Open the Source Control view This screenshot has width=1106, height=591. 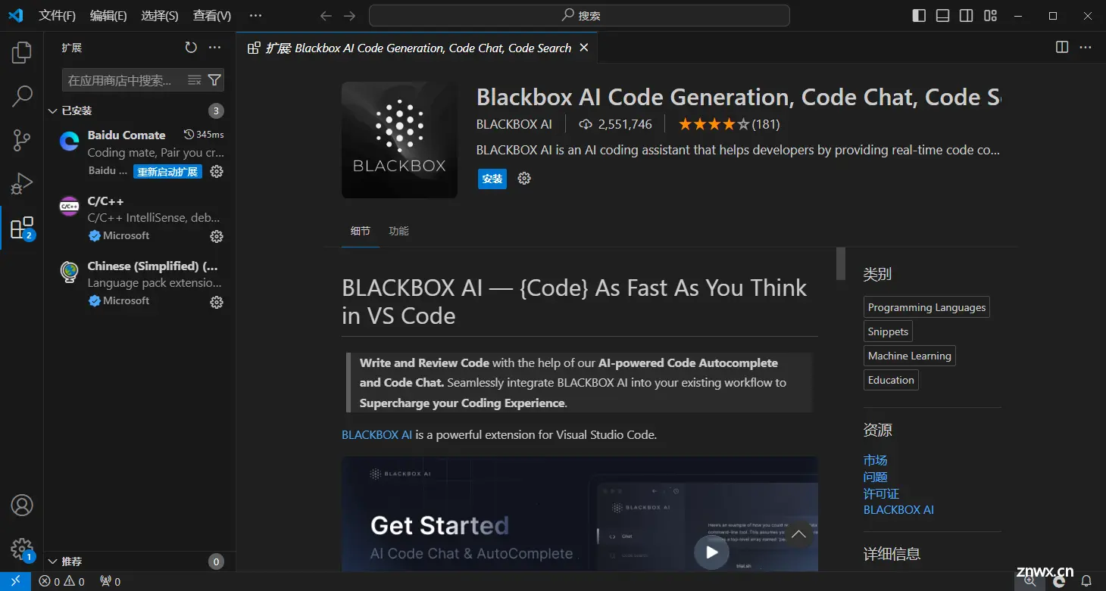22,140
